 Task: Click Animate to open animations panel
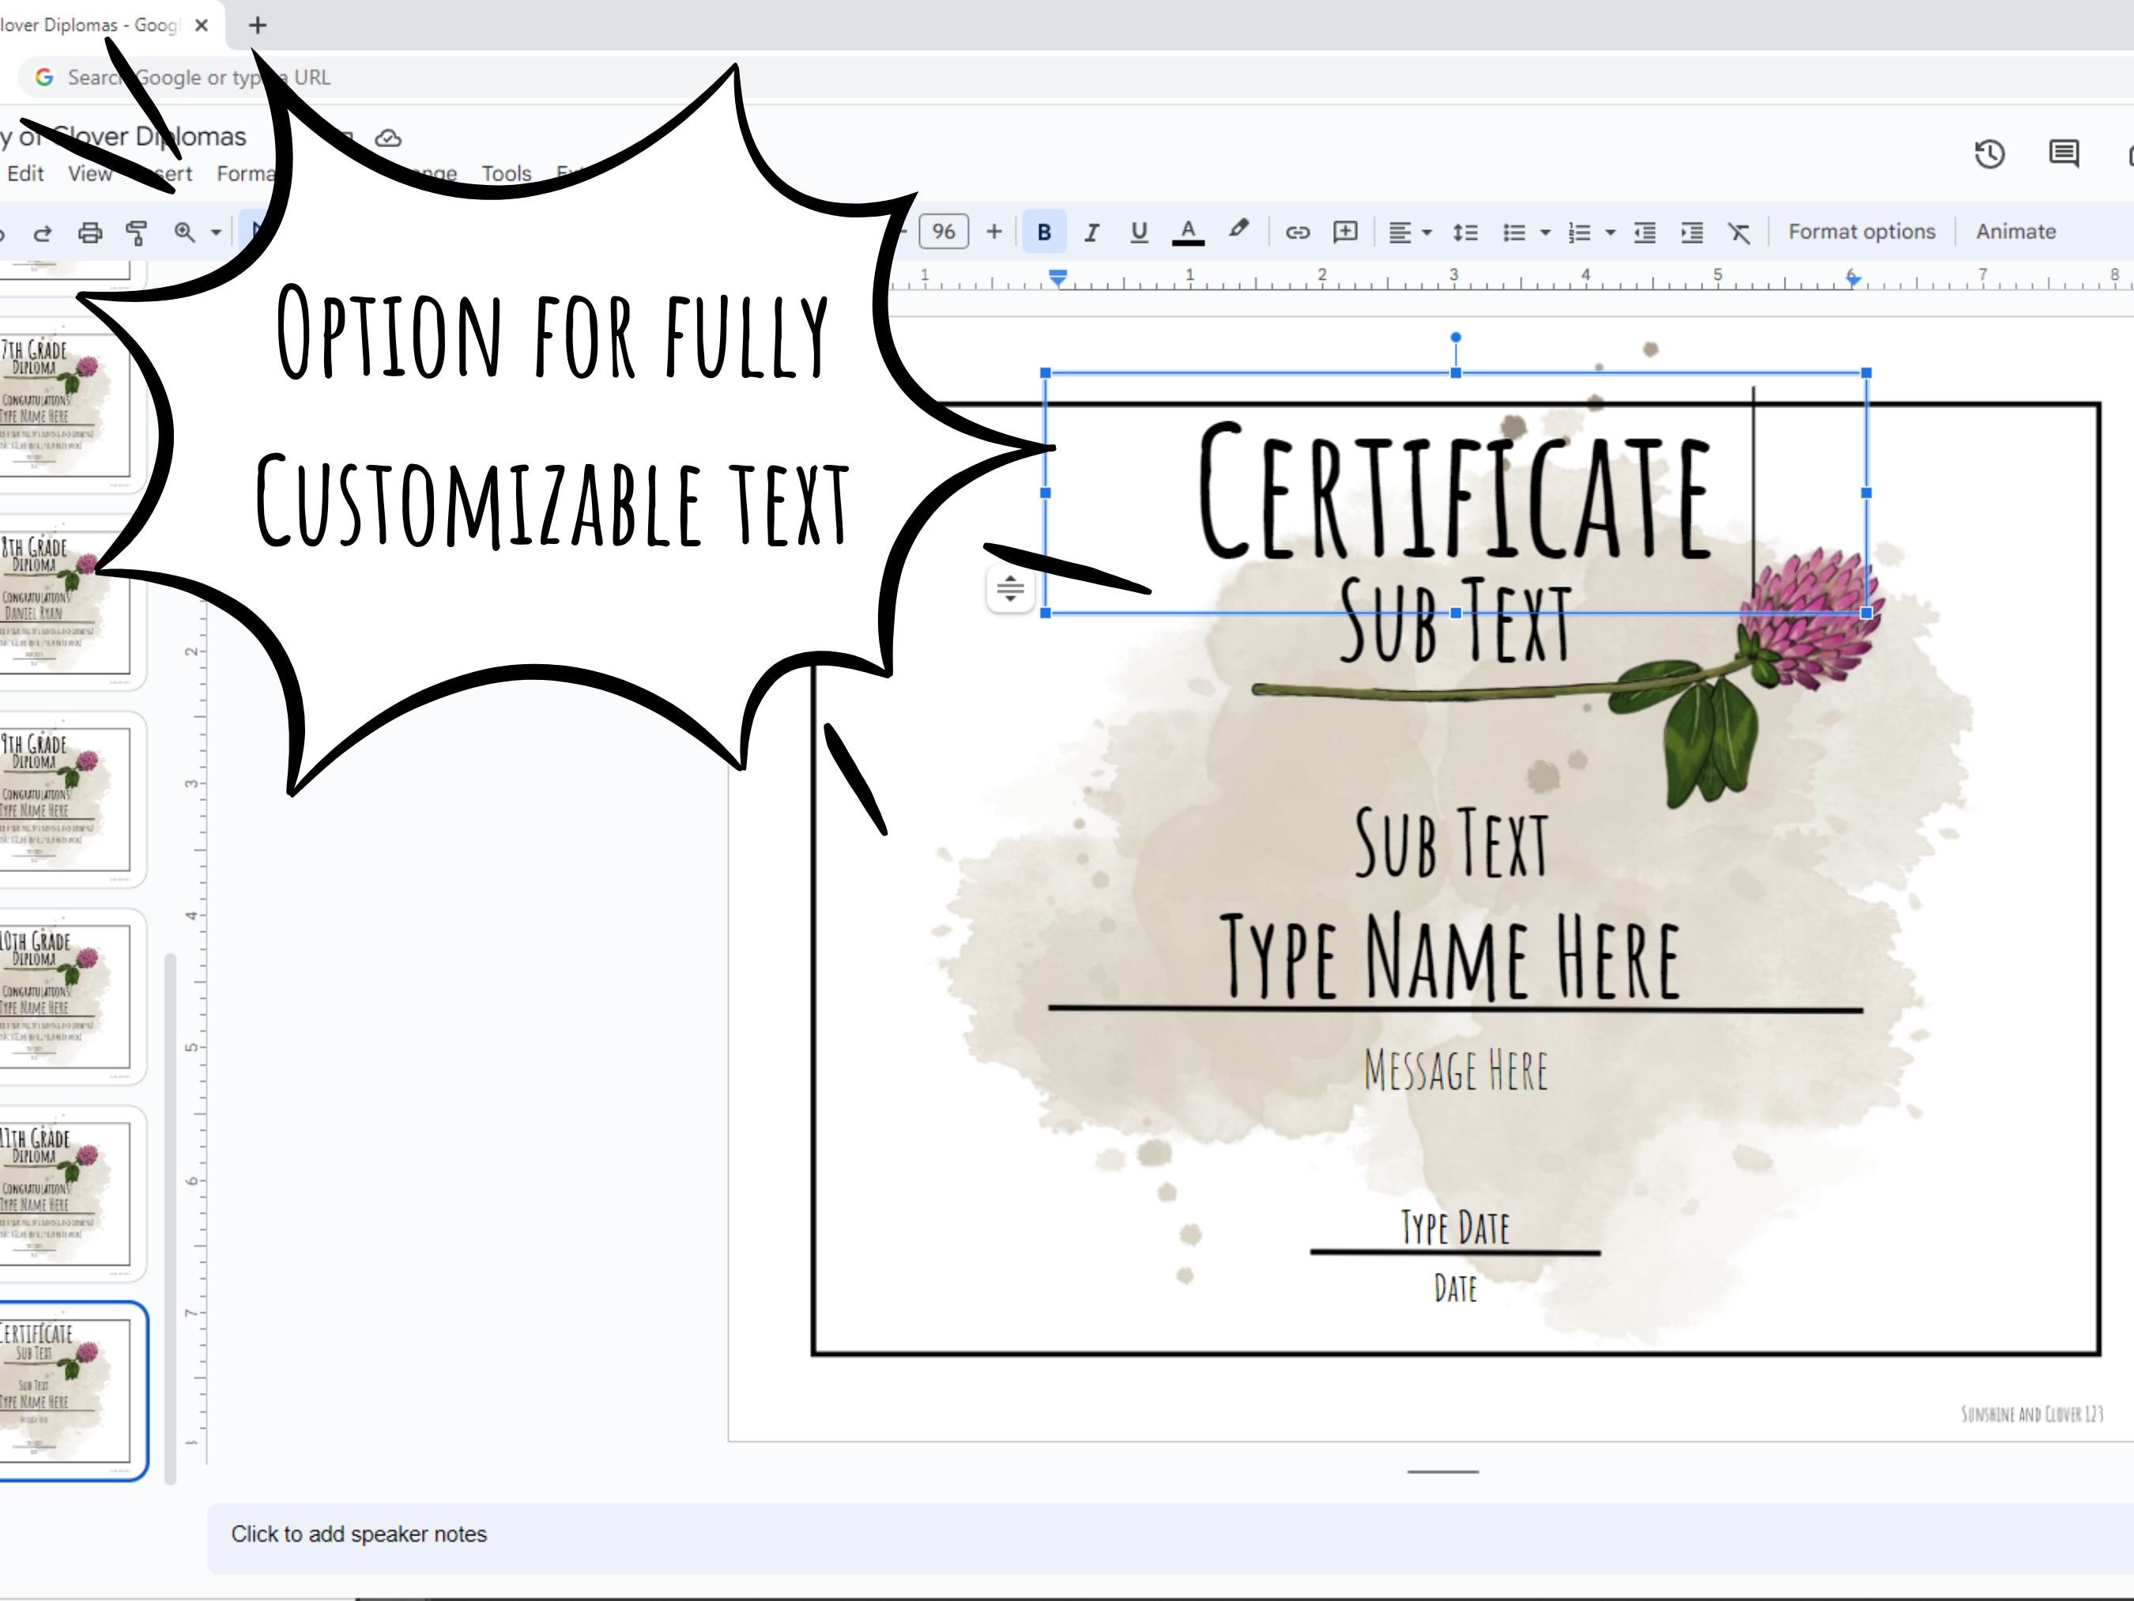[2015, 232]
